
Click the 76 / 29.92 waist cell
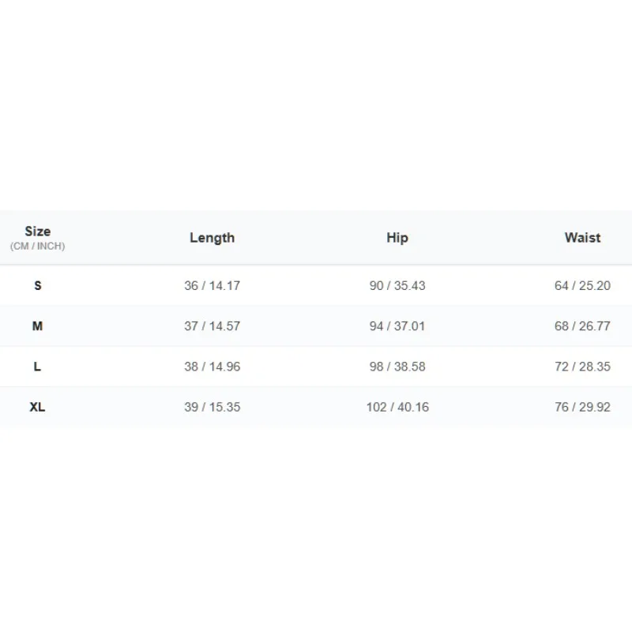pyautogui.click(x=582, y=407)
